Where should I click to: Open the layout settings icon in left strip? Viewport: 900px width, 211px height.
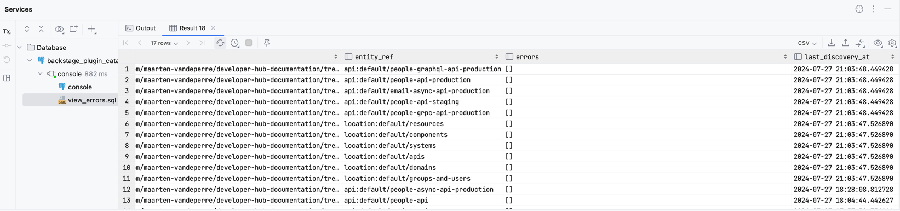click(x=7, y=78)
